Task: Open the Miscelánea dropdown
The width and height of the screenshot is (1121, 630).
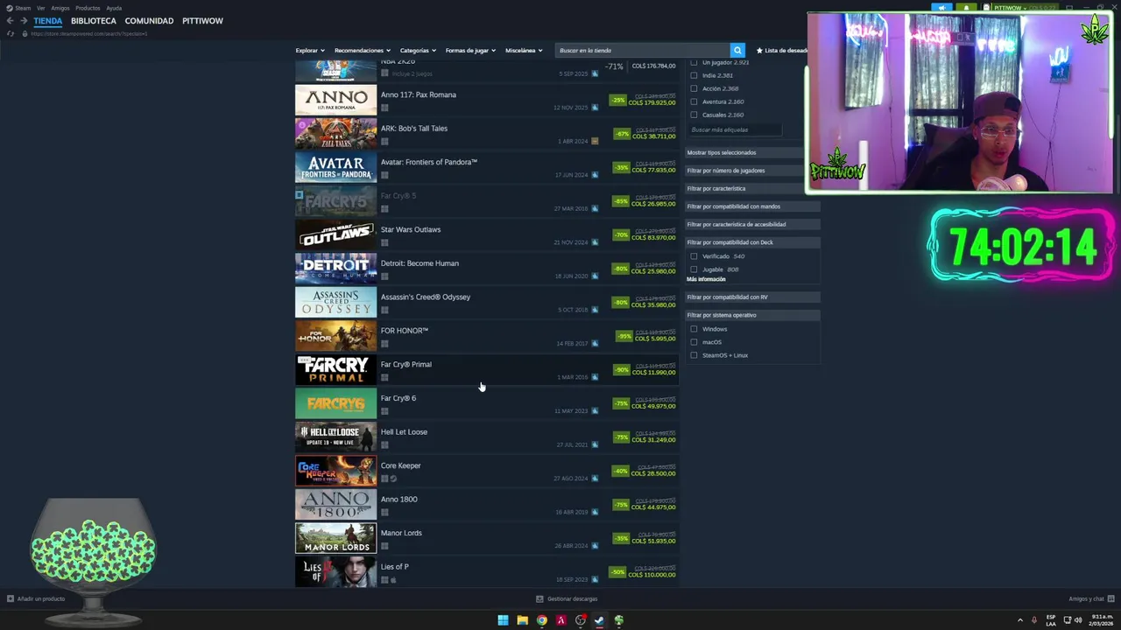Action: point(524,51)
